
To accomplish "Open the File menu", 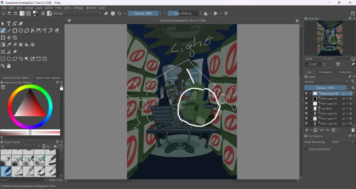I will (4, 8).
